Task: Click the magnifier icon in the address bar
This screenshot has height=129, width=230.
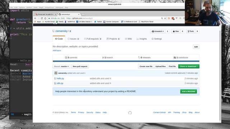Action: click(162, 18)
